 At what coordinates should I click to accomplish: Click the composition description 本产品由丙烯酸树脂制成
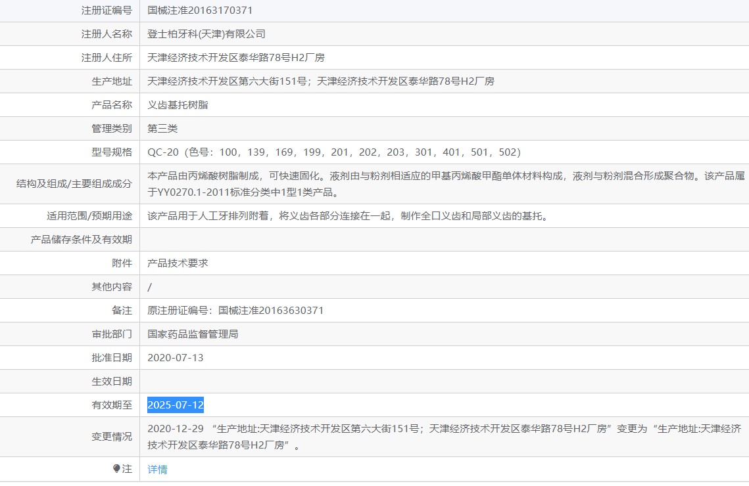pyautogui.click(x=446, y=184)
